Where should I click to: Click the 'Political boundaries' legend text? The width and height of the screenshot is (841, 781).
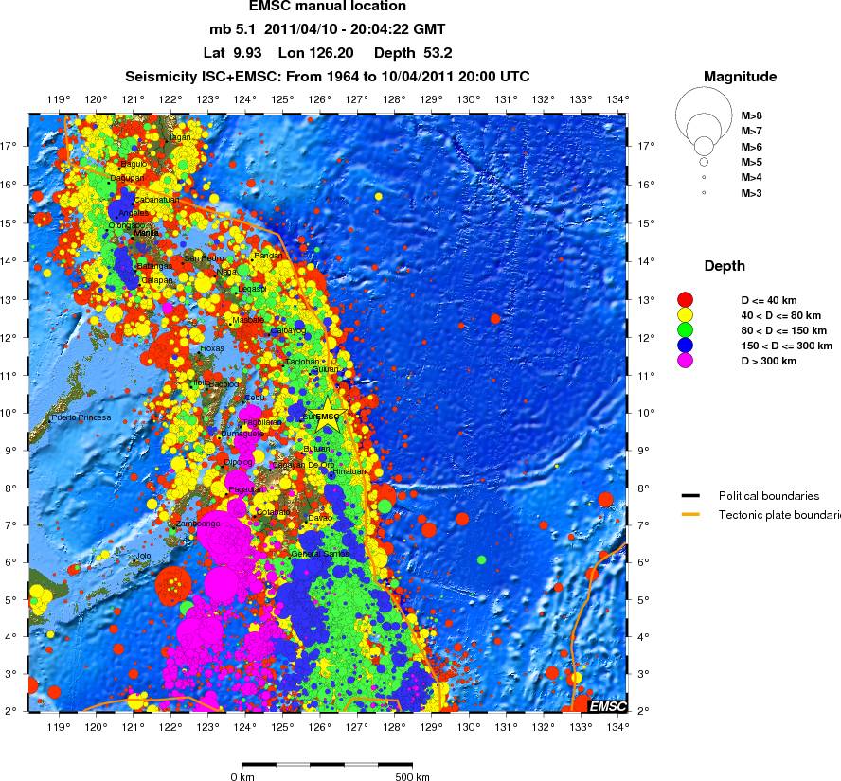pos(769,496)
